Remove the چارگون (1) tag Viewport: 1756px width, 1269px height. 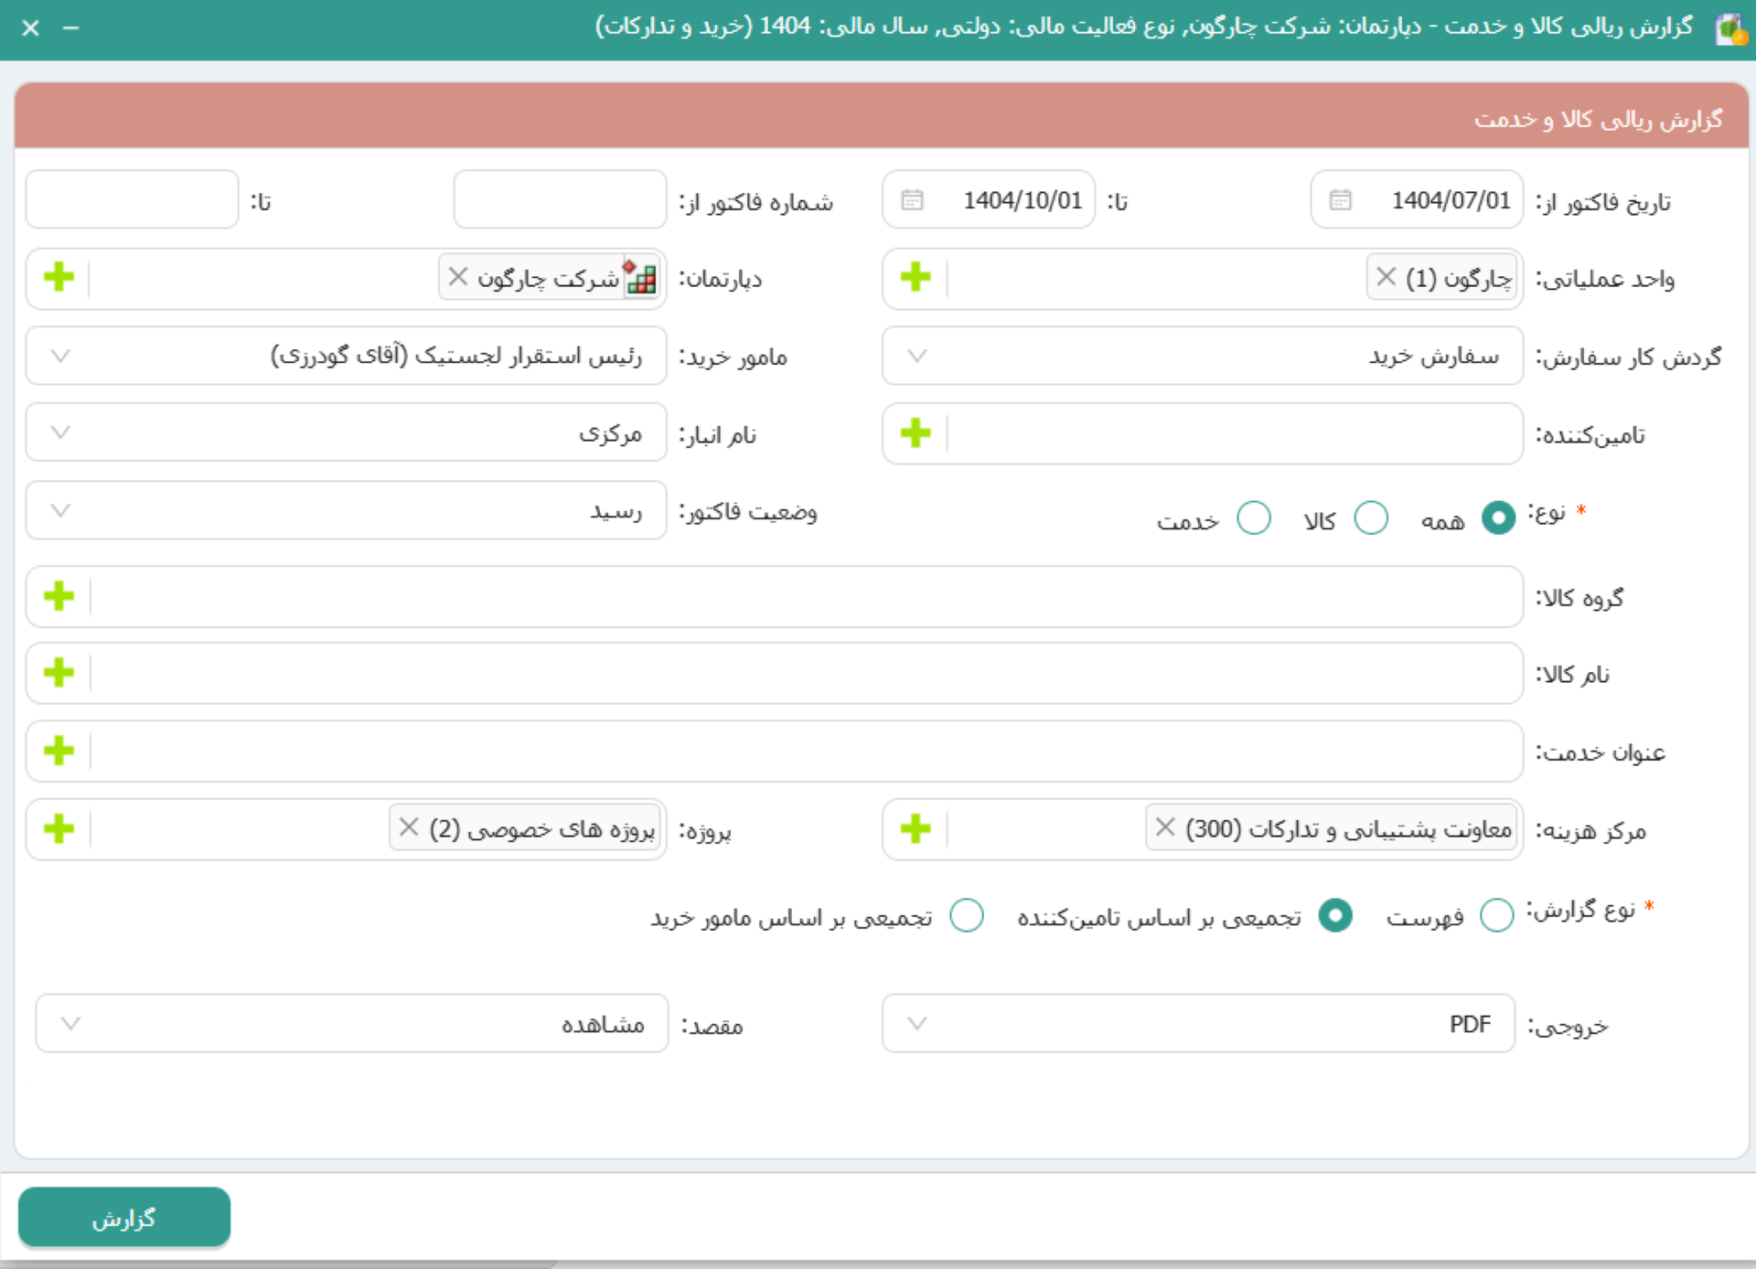pos(1387,277)
